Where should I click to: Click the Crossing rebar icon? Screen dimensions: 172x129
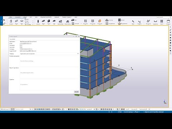(x=107, y=20)
